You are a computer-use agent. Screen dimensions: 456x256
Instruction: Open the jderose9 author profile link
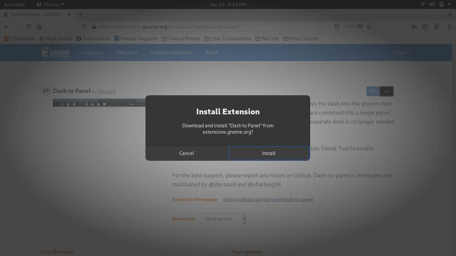[x=107, y=91]
